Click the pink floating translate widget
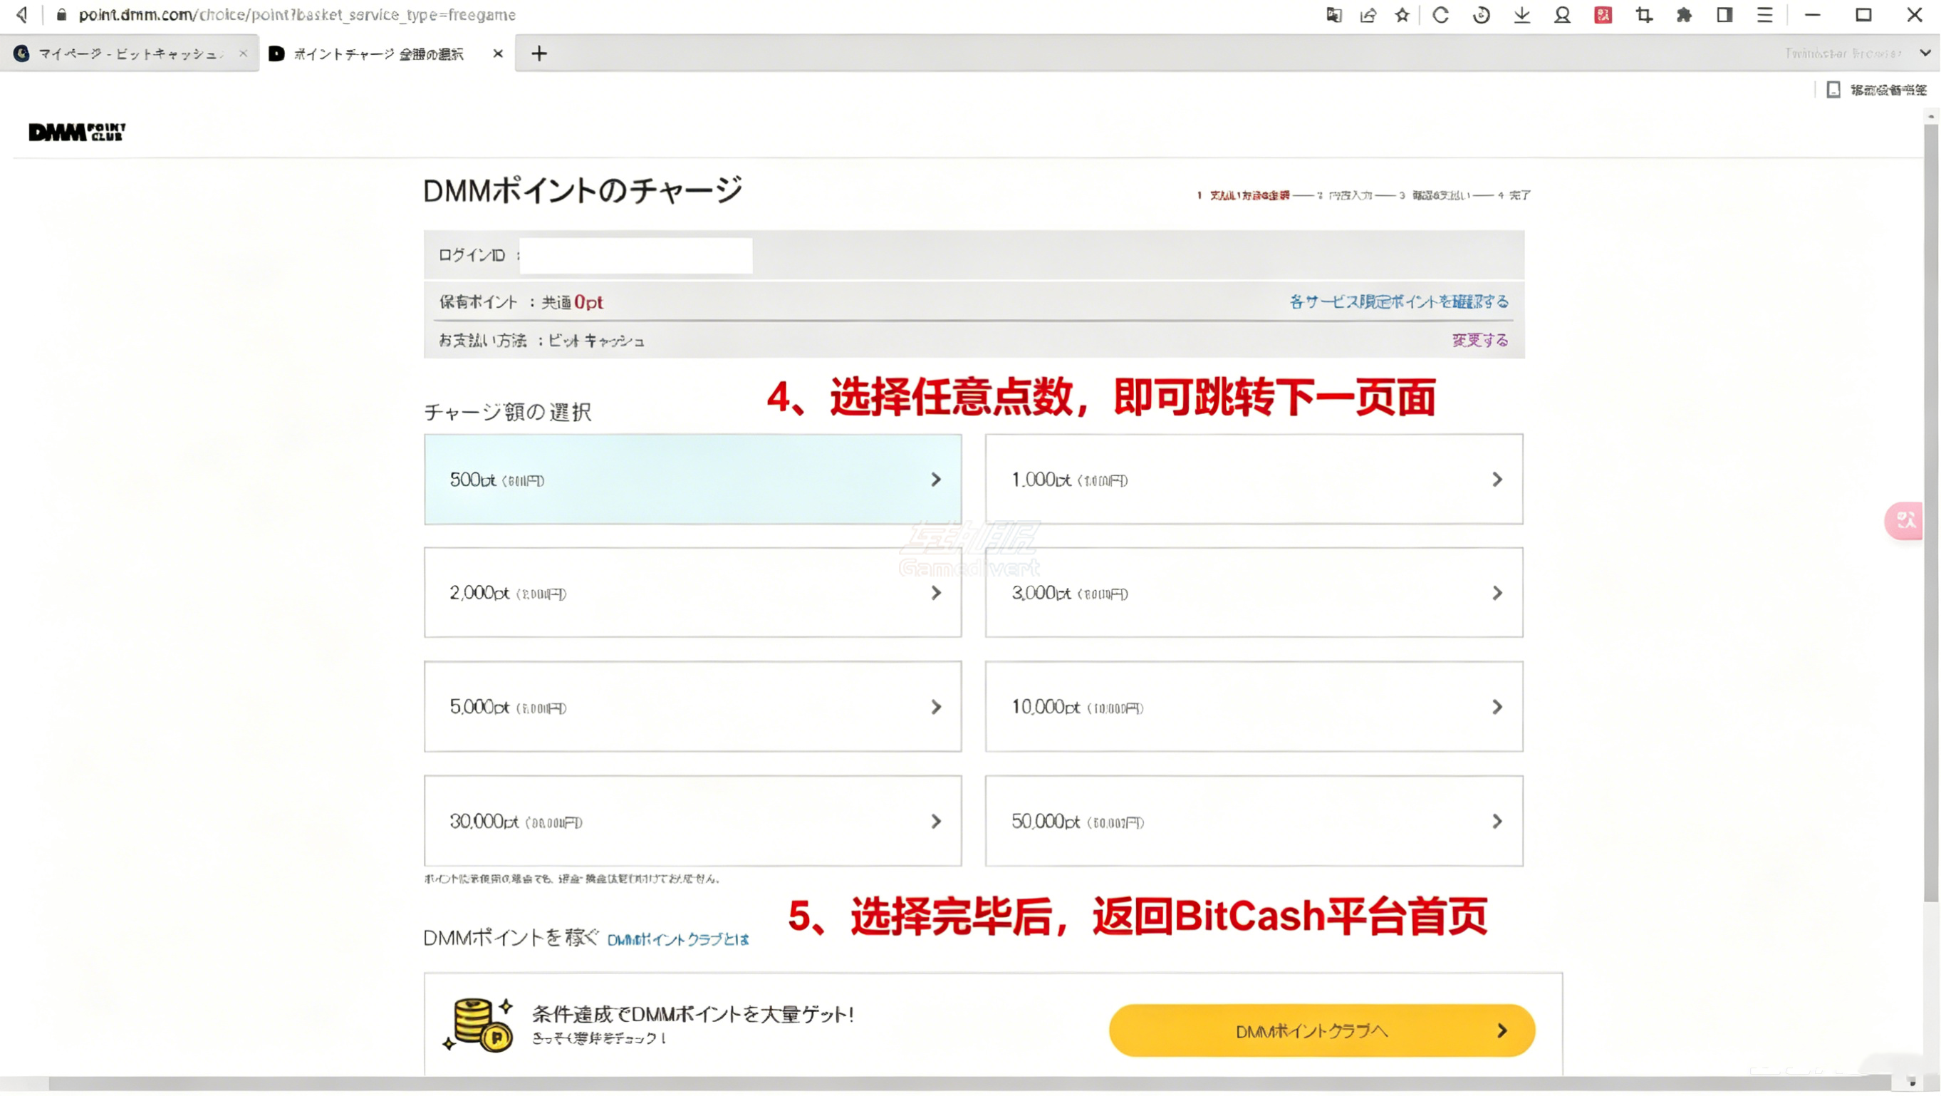This screenshot has width=1941, height=1096. pos(1904,520)
